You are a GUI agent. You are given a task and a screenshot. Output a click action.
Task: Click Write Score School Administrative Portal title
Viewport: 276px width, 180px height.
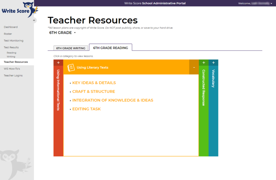[x=155, y=3]
